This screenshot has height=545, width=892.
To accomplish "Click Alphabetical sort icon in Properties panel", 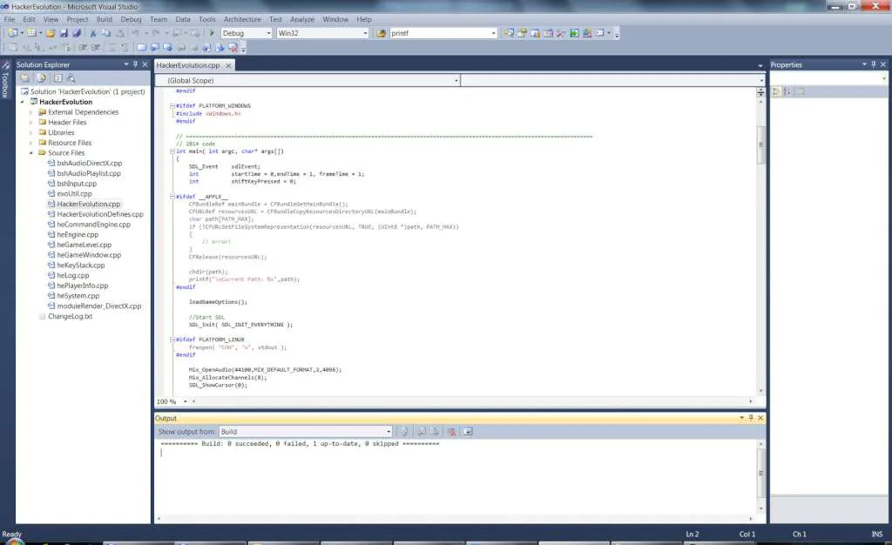I will (x=787, y=91).
